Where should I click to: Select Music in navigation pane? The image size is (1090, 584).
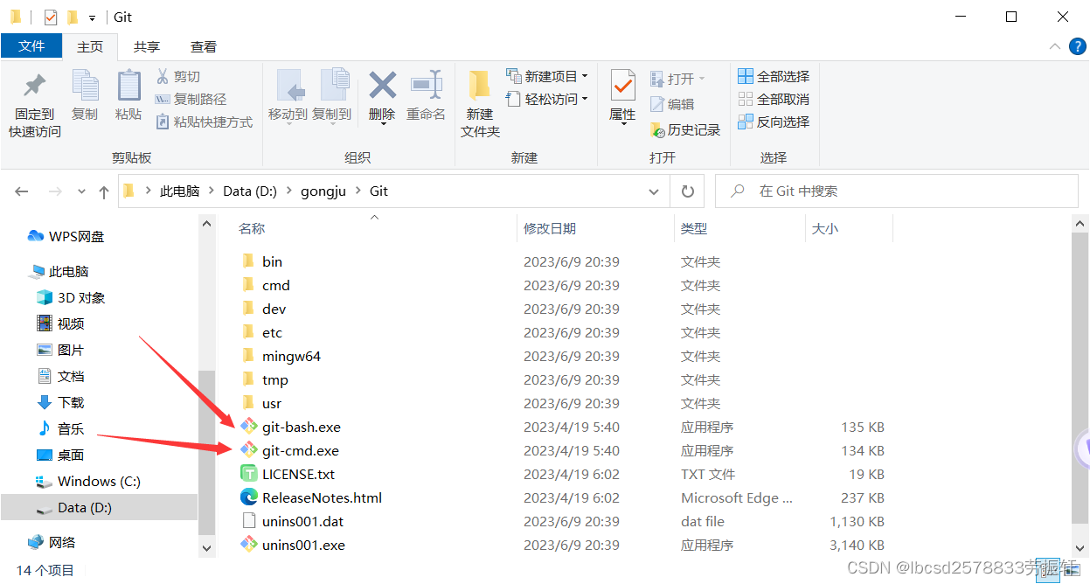coord(60,429)
